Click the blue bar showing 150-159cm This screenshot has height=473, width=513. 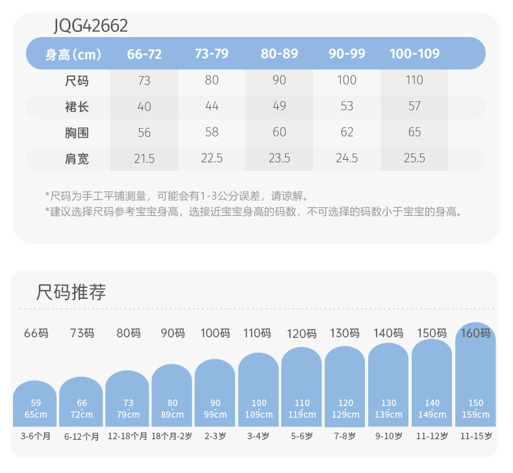point(475,374)
